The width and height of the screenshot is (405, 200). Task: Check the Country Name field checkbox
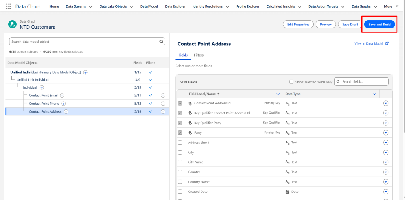180,182
